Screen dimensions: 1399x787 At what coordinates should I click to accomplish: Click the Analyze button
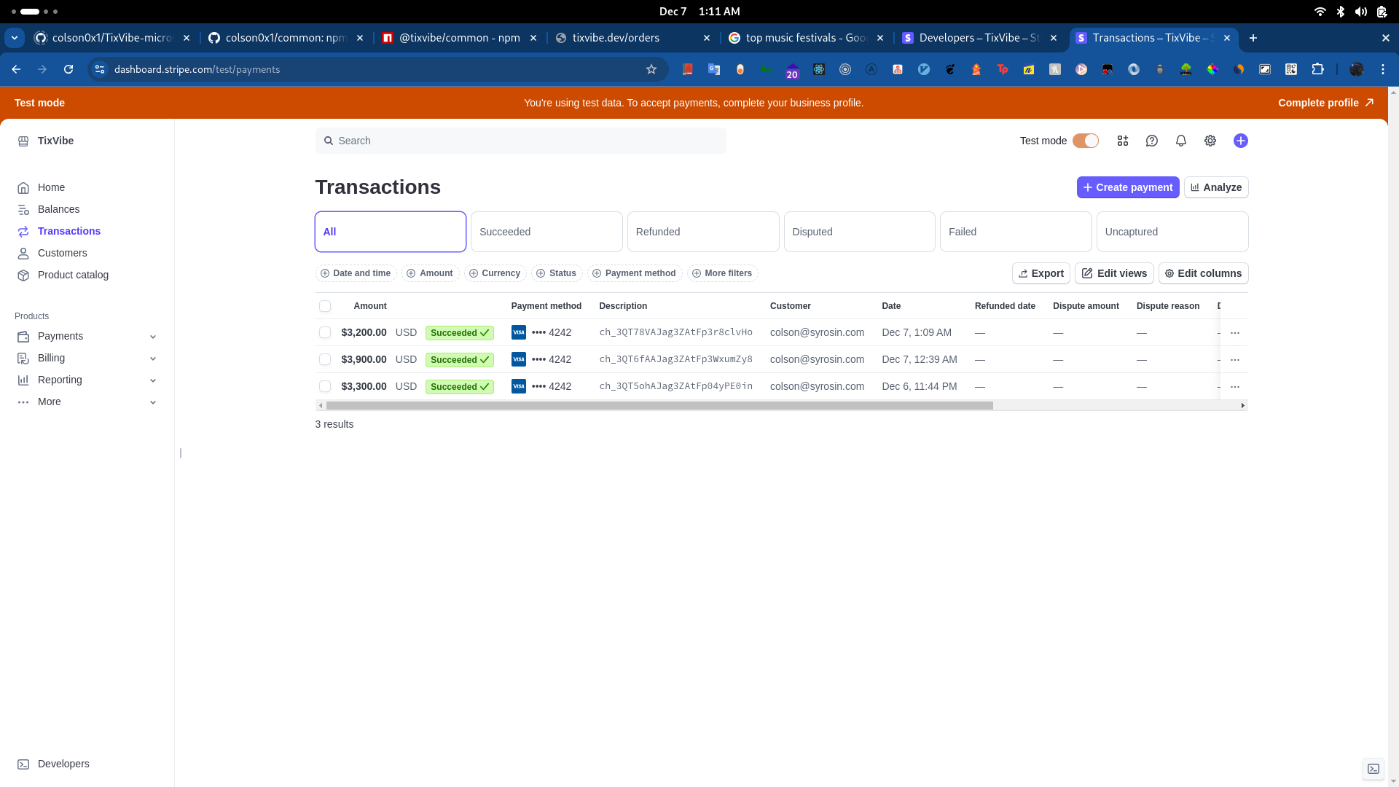click(1216, 187)
